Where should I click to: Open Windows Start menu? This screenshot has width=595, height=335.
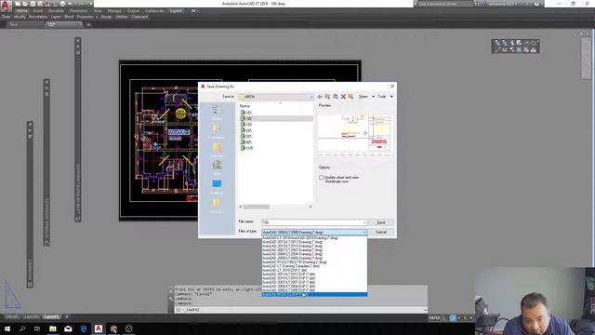(x=7, y=328)
